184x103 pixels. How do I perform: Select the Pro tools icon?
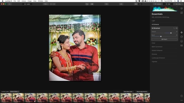(x=181, y=45)
